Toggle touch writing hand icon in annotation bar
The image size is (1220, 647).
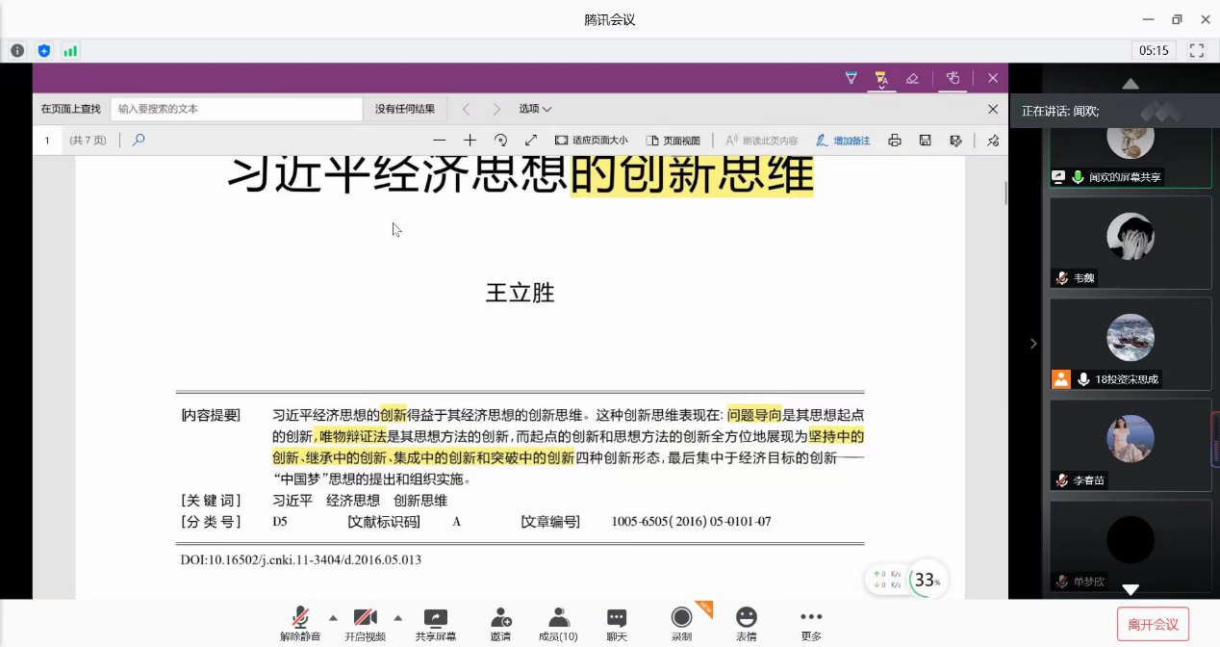coord(953,78)
